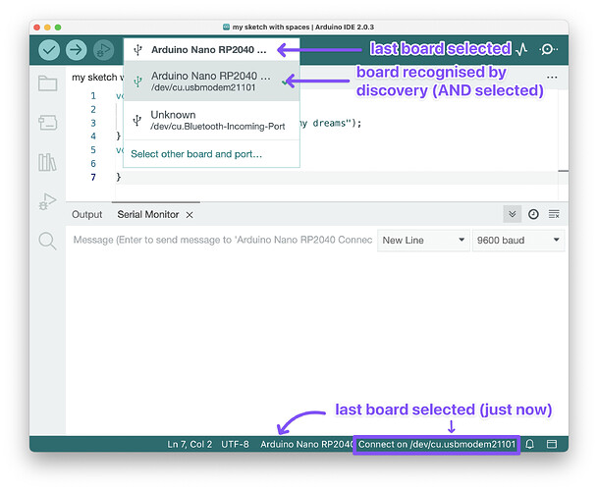
Task: Select the 'my sketch' editor tab
Action: coord(96,78)
